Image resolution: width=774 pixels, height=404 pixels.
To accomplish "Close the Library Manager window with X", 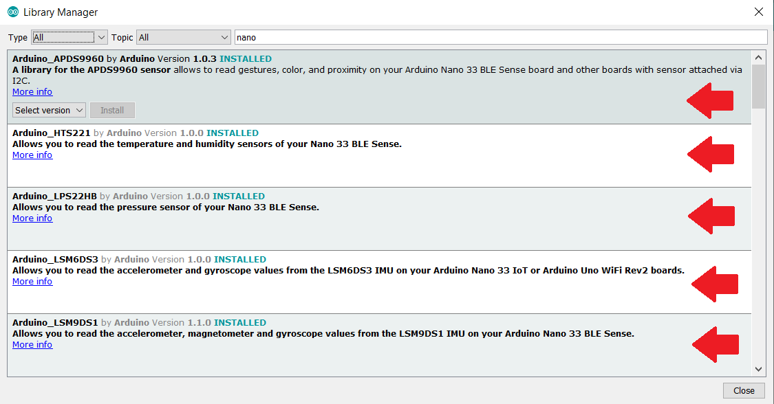I will point(758,12).
